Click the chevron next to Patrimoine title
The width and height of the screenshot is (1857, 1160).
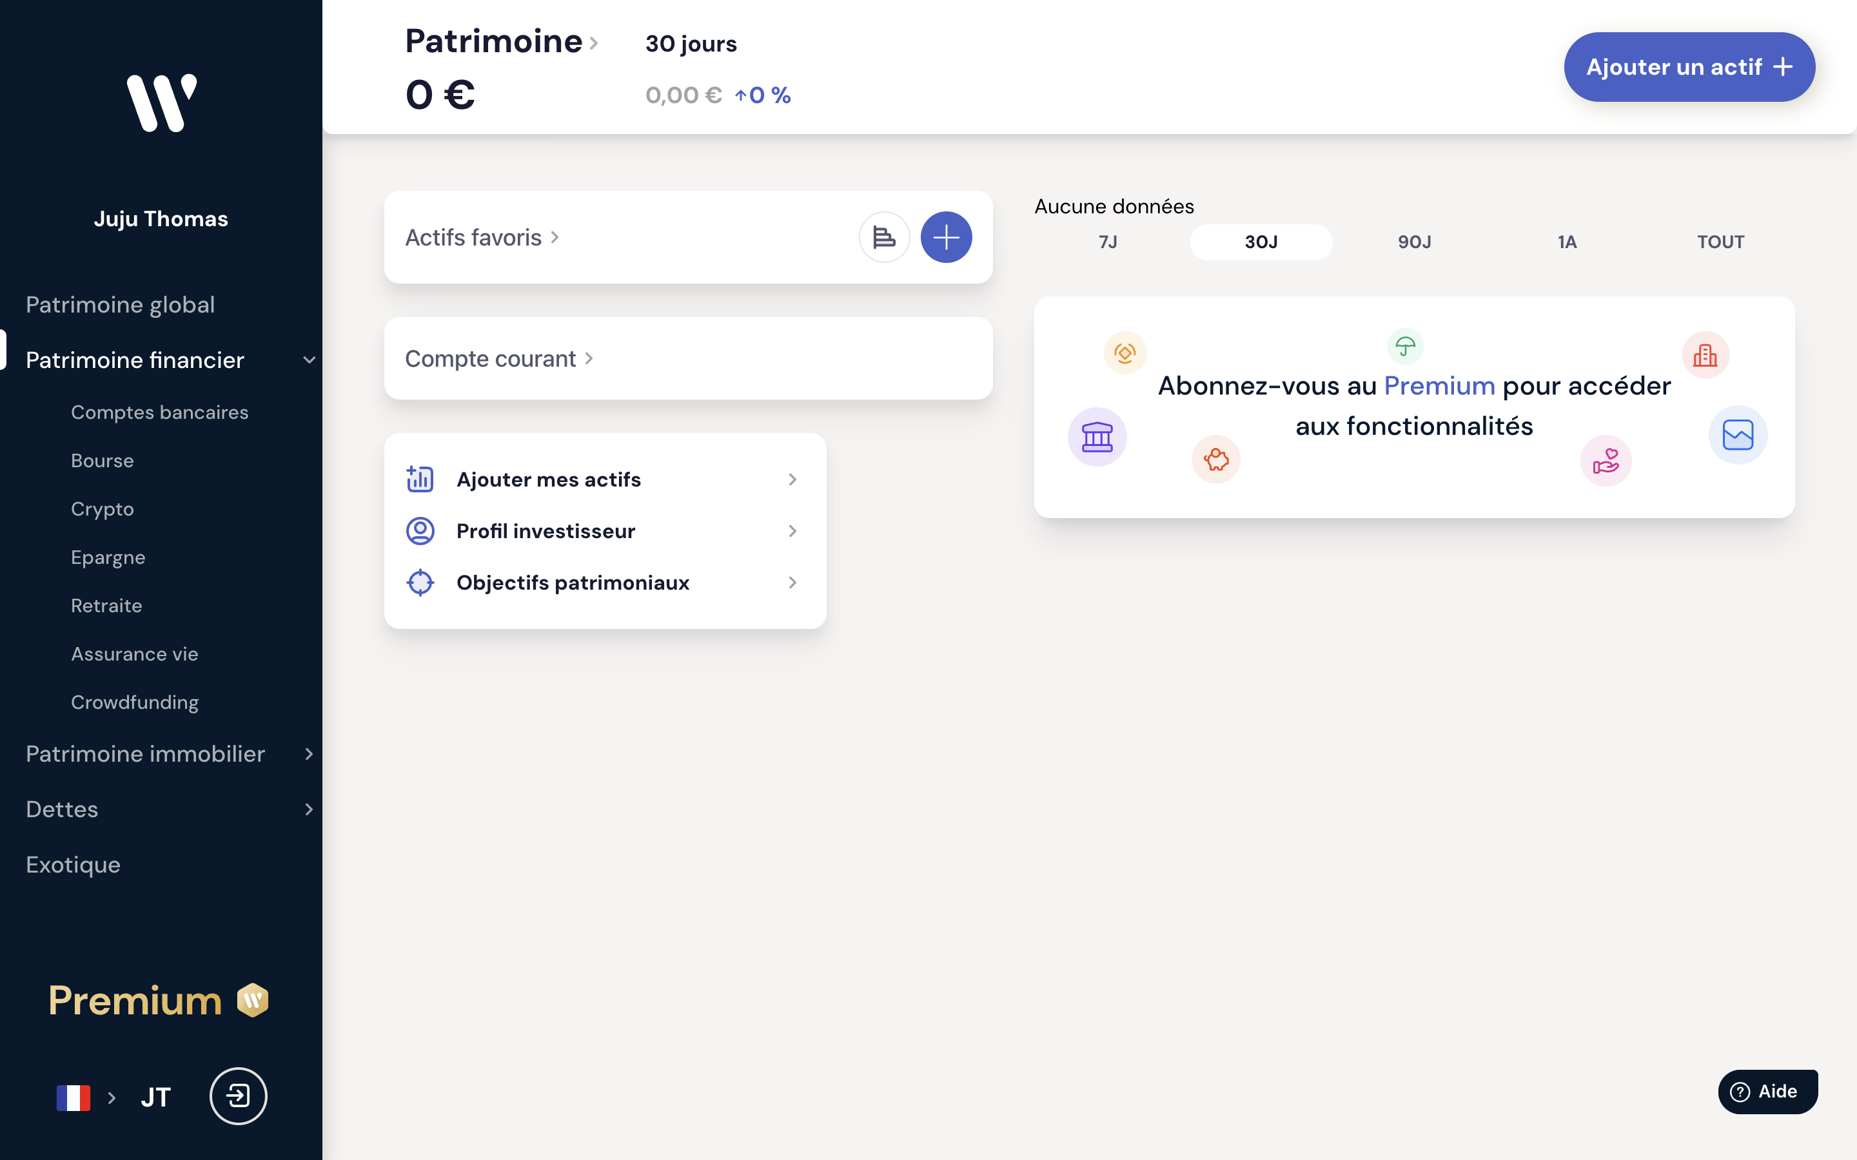(593, 43)
